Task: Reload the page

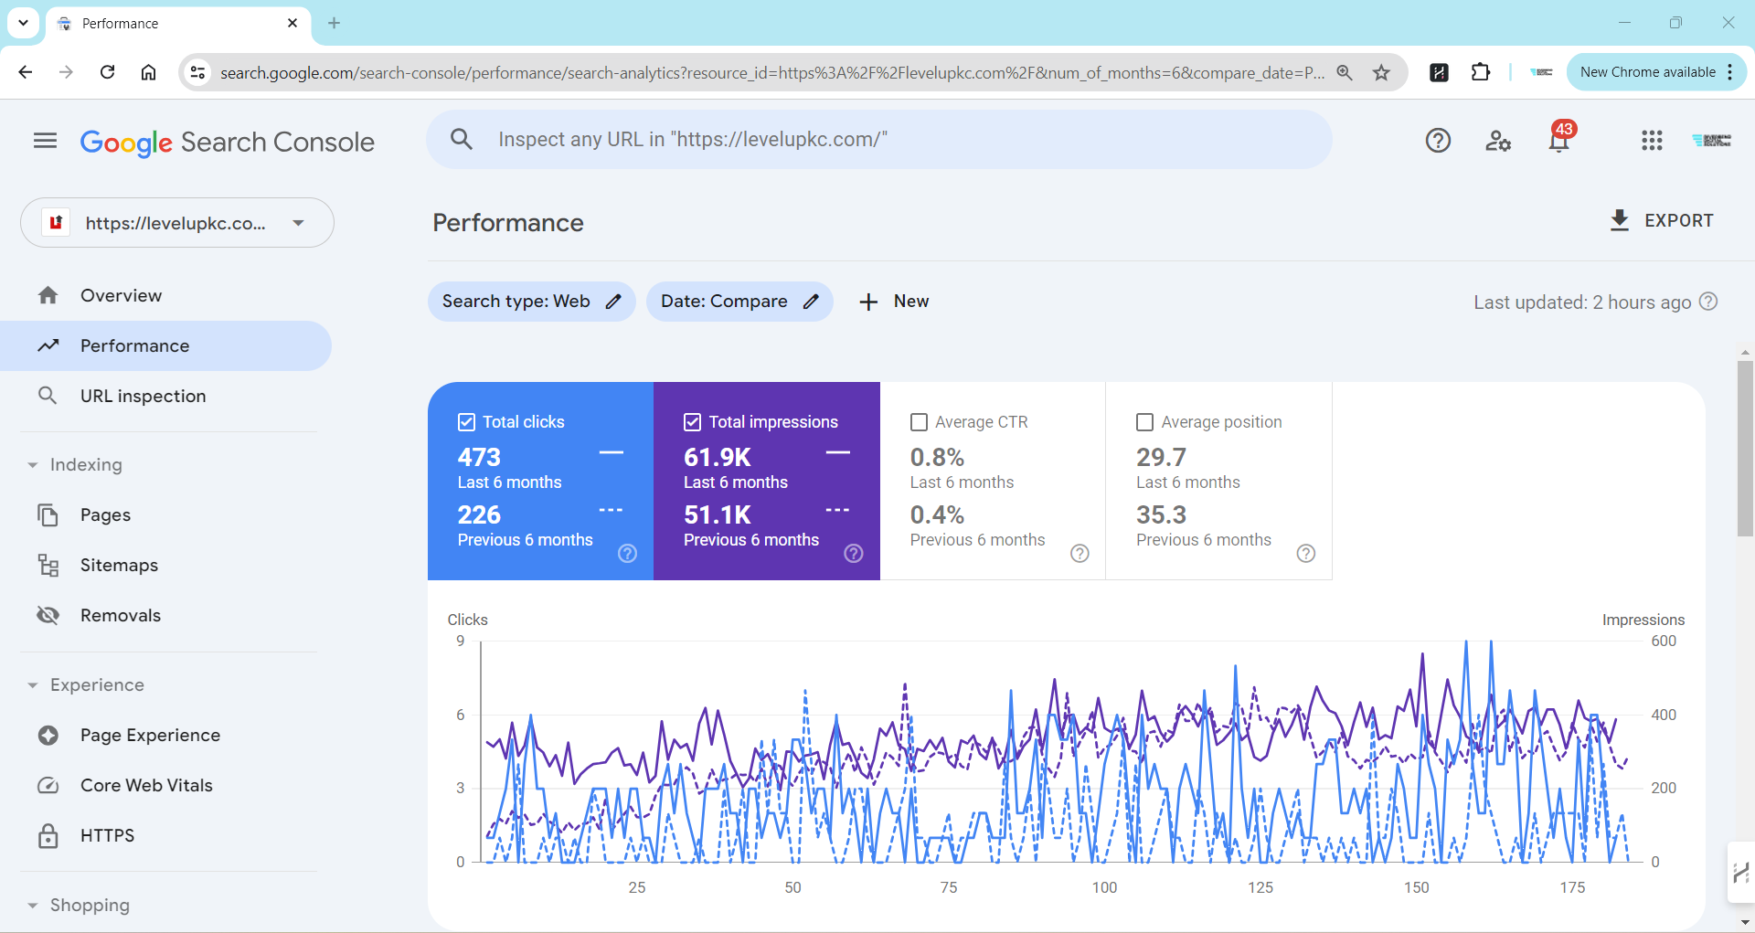Action: click(x=107, y=72)
